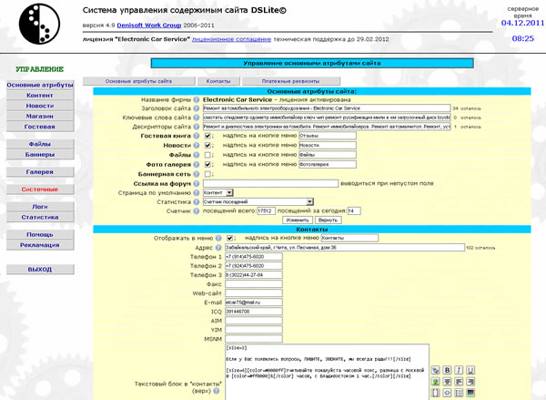
Task: Switch to Платежные реквизиты tab
Action: (x=291, y=81)
